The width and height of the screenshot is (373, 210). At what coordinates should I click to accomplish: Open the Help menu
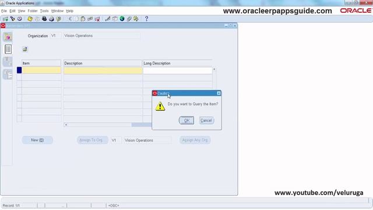click(70, 11)
